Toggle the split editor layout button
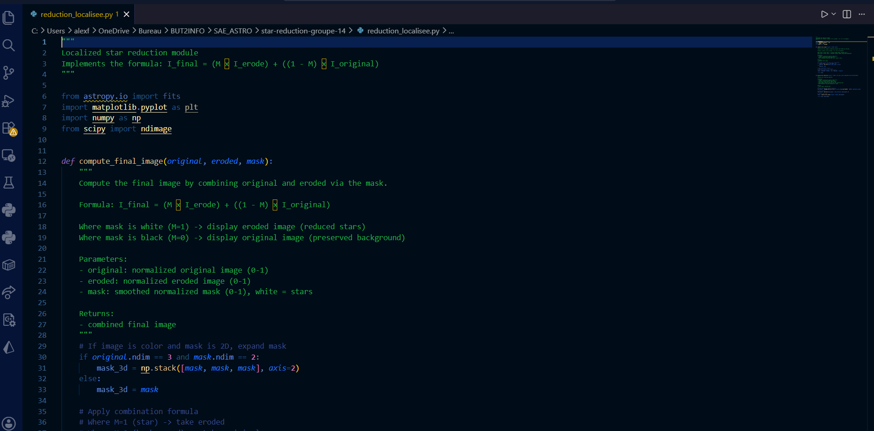The image size is (874, 431). pos(847,14)
